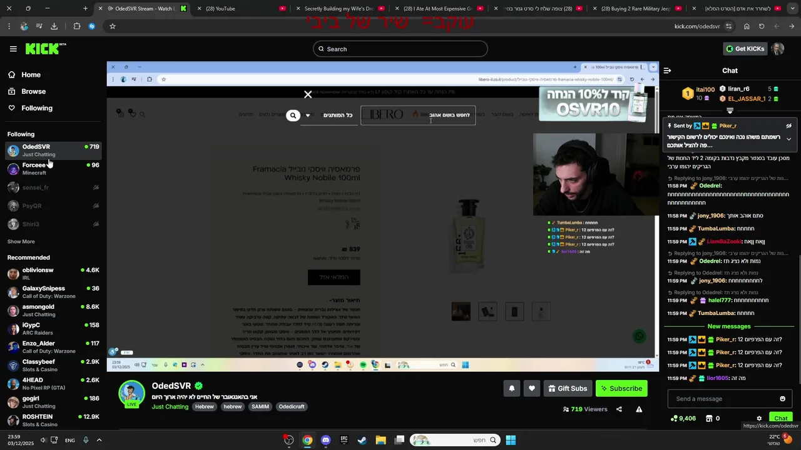
Task: Toggle taskbar volume icon
Action: click(x=43, y=440)
